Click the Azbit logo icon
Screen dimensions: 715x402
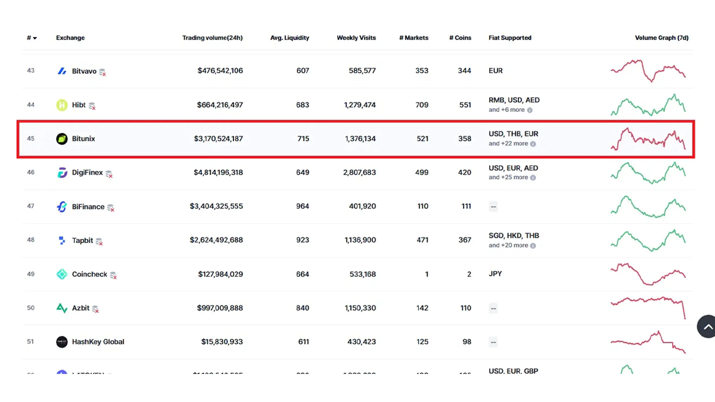click(62, 308)
